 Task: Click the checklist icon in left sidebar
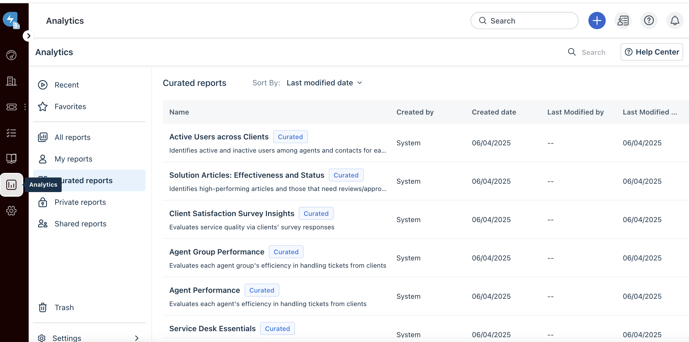tap(11, 133)
